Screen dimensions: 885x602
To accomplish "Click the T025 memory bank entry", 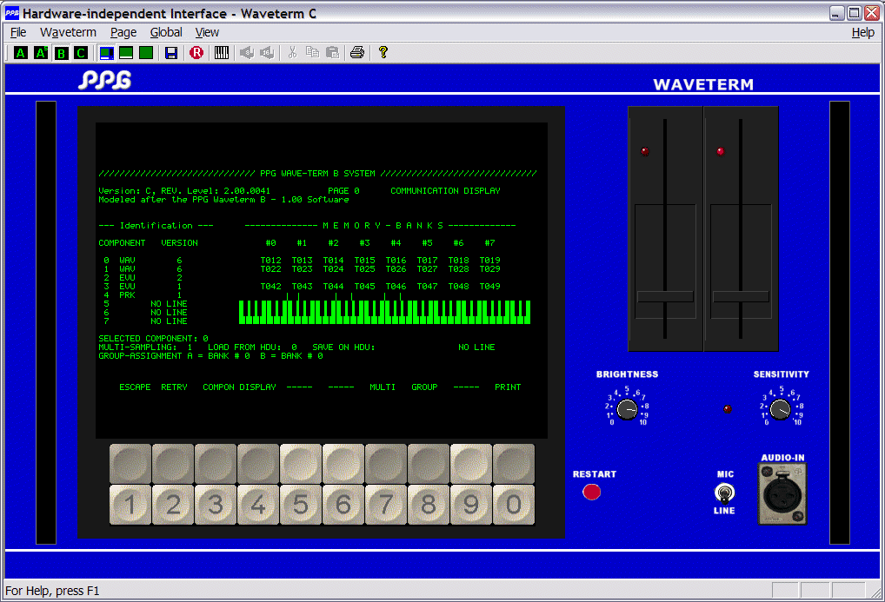I will click(364, 269).
